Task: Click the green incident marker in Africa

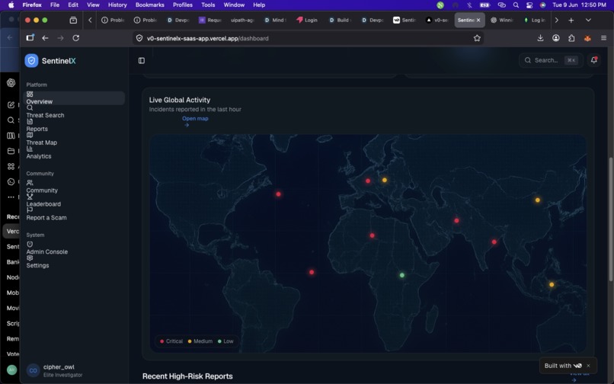Action: [401, 276]
